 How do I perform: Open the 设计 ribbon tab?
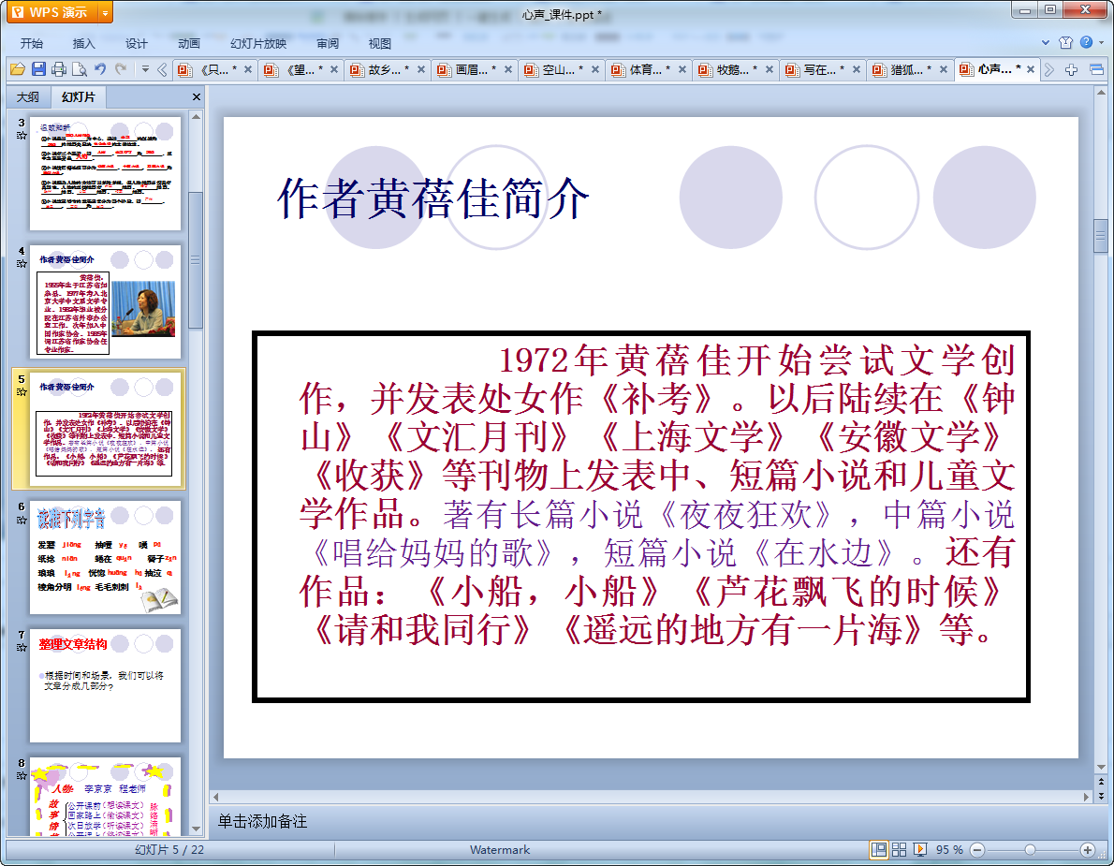coord(137,43)
